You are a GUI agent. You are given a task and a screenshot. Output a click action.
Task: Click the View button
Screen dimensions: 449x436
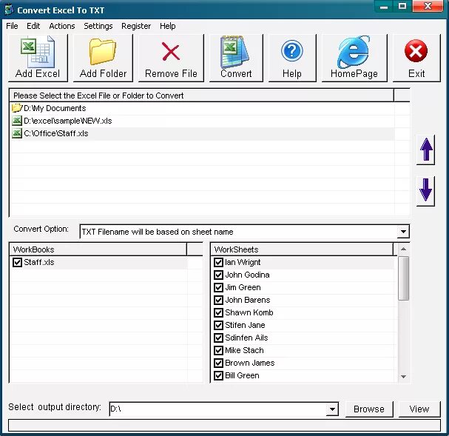click(419, 409)
